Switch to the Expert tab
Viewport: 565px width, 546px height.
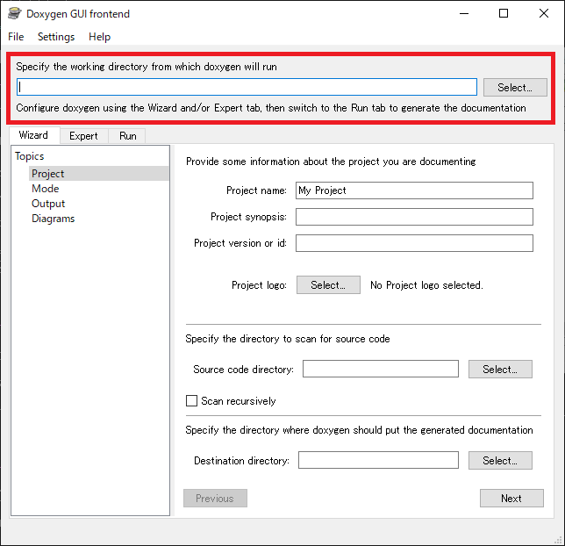[83, 136]
